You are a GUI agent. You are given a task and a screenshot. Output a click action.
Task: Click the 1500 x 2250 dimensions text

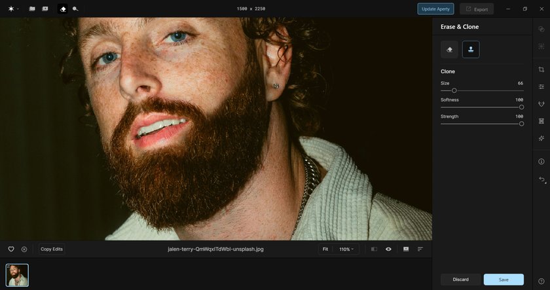tap(251, 9)
